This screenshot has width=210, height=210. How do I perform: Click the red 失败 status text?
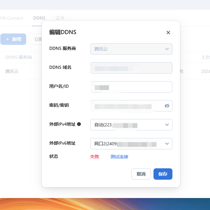(94, 157)
